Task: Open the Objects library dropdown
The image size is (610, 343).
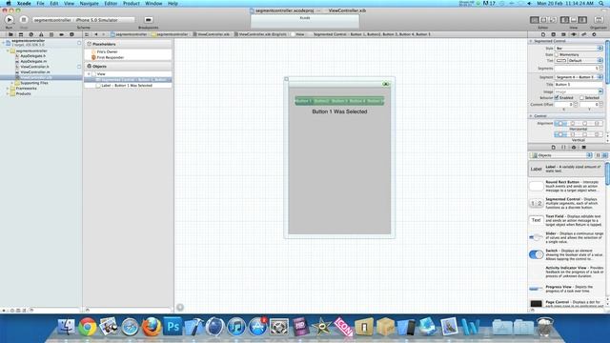Action: [x=561, y=155]
